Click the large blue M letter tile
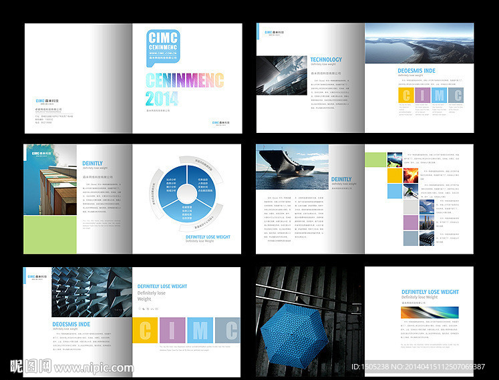Screen dimensions: 499x380 (x=200, y=330)
